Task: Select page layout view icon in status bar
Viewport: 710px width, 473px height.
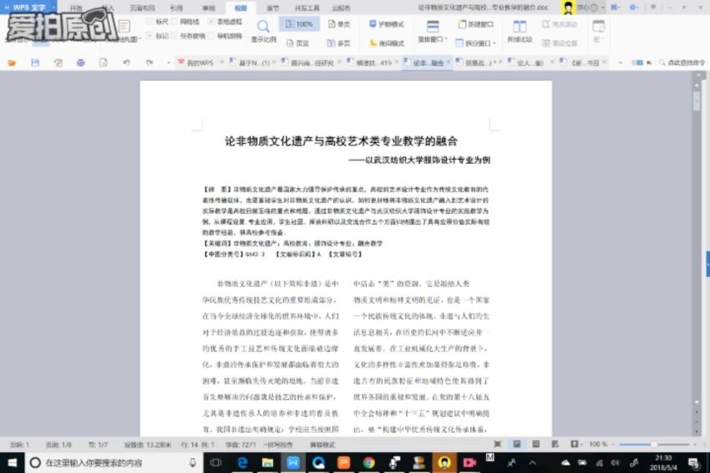Action: [517, 445]
